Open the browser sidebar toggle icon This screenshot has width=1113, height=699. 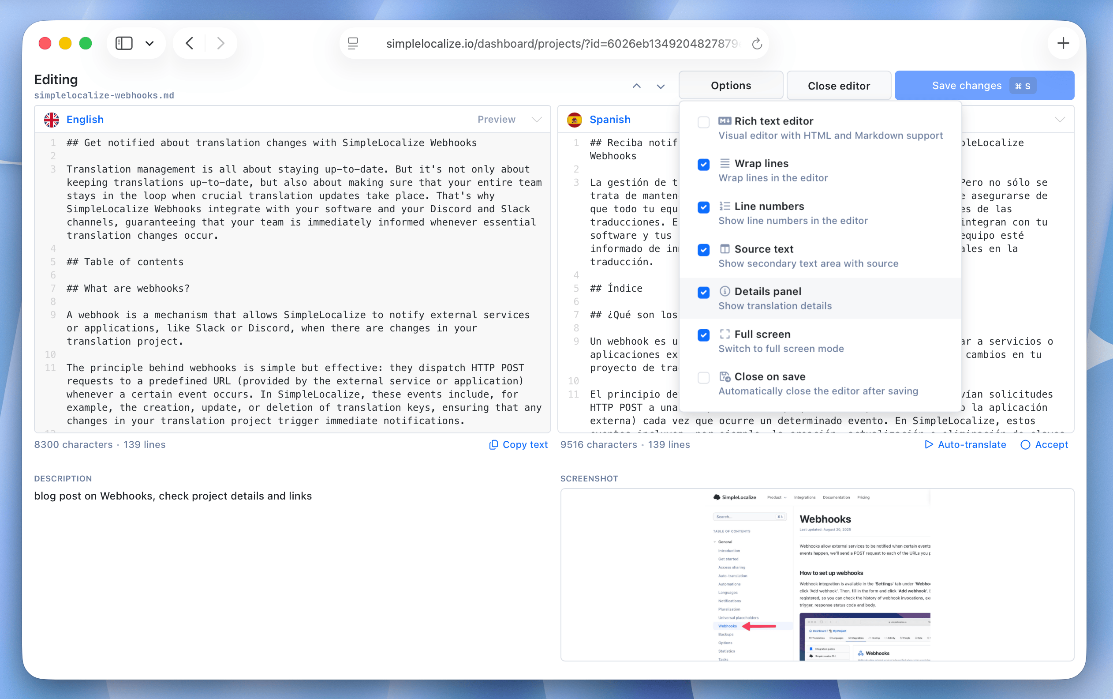[x=124, y=42]
